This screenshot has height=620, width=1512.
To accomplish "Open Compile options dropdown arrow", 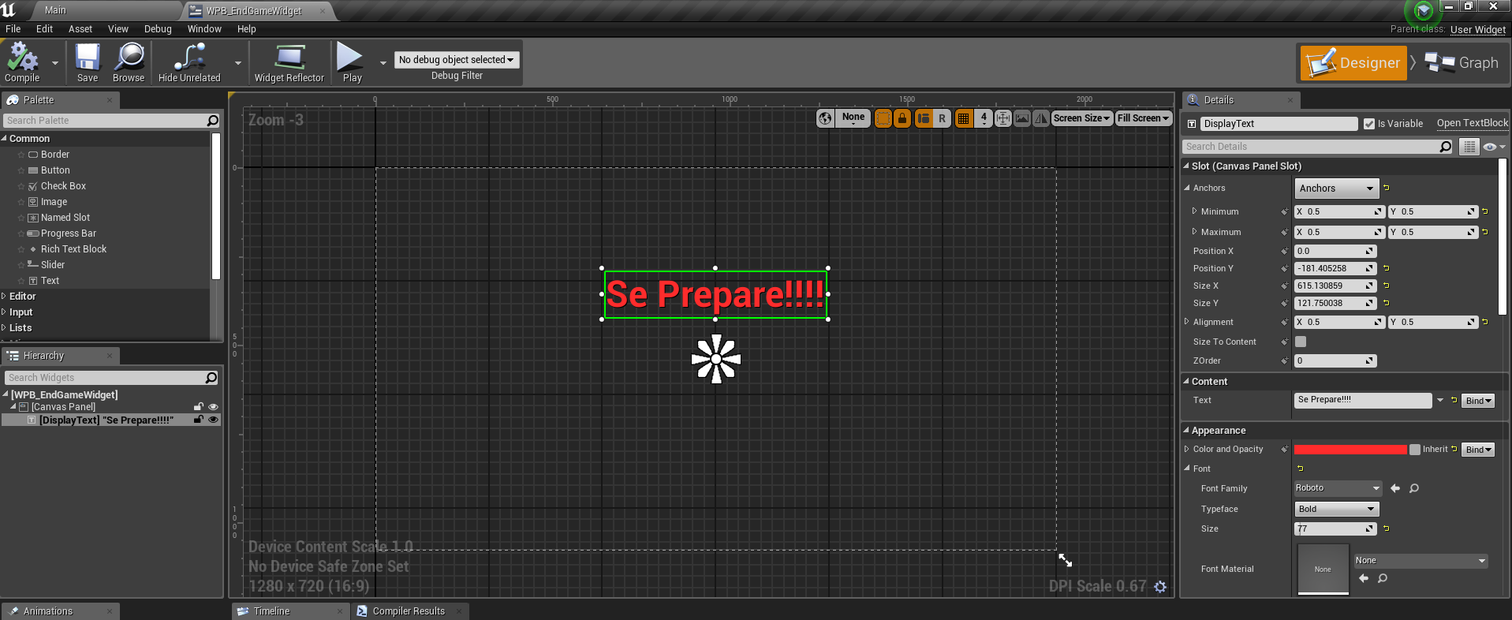I will pyautogui.click(x=55, y=63).
